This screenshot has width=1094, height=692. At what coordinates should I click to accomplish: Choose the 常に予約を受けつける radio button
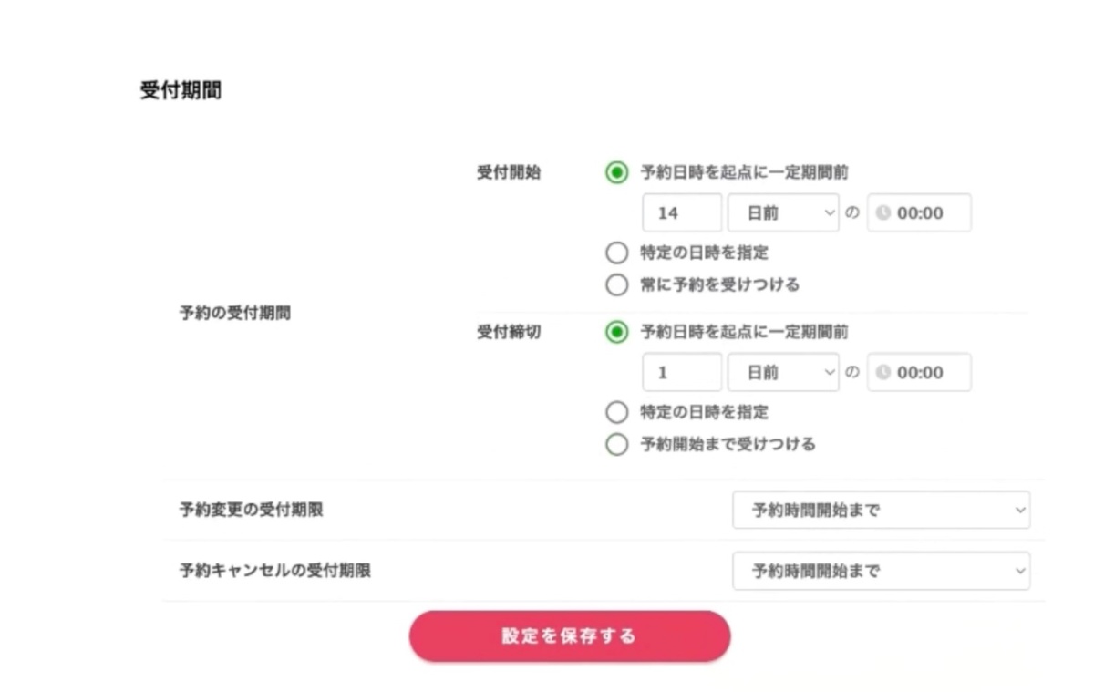pos(617,285)
